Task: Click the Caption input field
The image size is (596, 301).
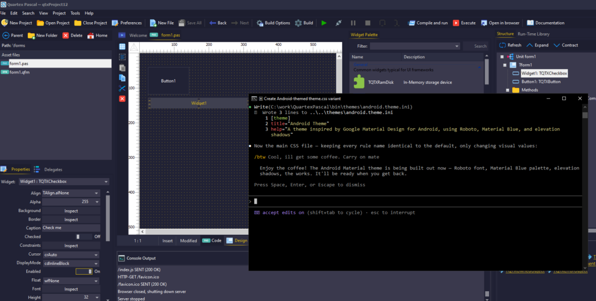Action: click(x=71, y=228)
